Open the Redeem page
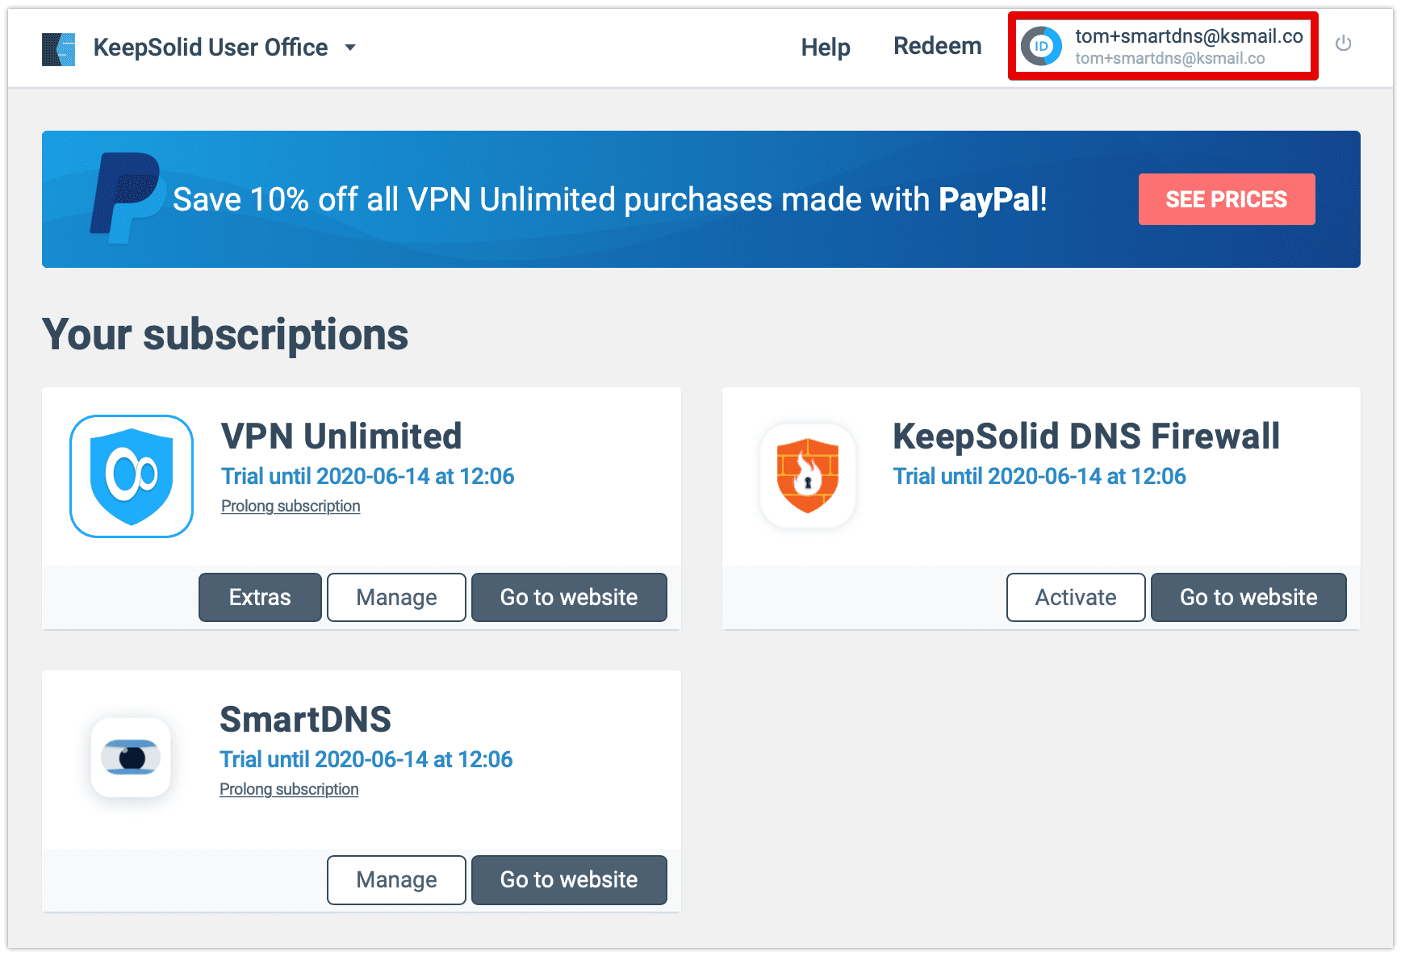Screen dimensions: 1401x956 pyautogui.click(x=937, y=46)
